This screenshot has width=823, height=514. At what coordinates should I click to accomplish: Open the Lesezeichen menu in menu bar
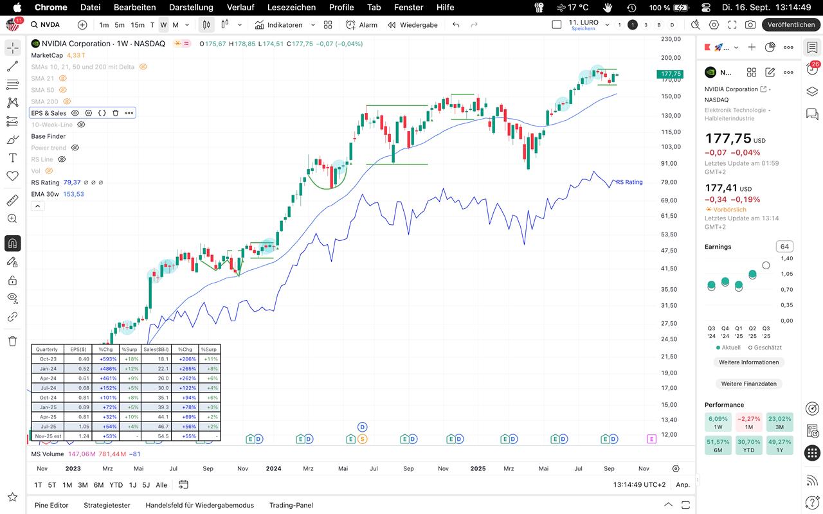coord(291,7)
